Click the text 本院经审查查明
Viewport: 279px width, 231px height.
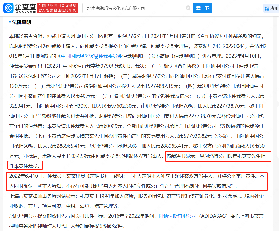[x=26, y=36]
